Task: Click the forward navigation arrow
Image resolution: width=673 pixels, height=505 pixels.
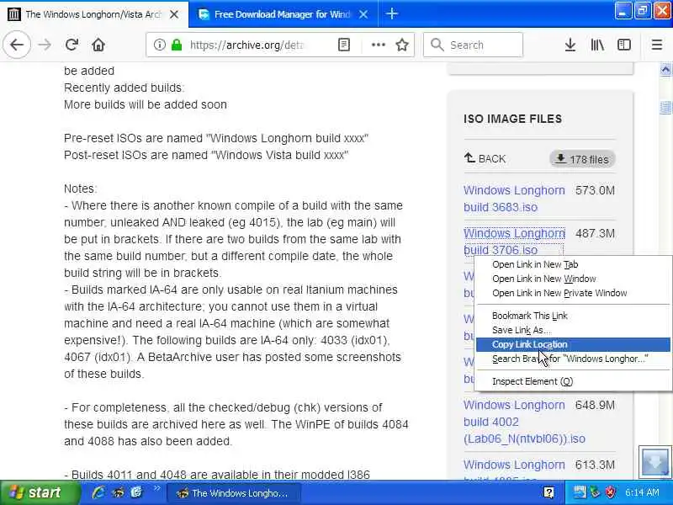Action: [45, 45]
